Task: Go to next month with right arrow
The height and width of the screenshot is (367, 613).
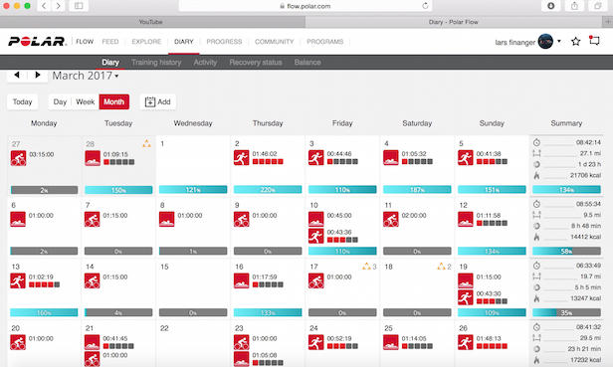Action: tap(38, 75)
